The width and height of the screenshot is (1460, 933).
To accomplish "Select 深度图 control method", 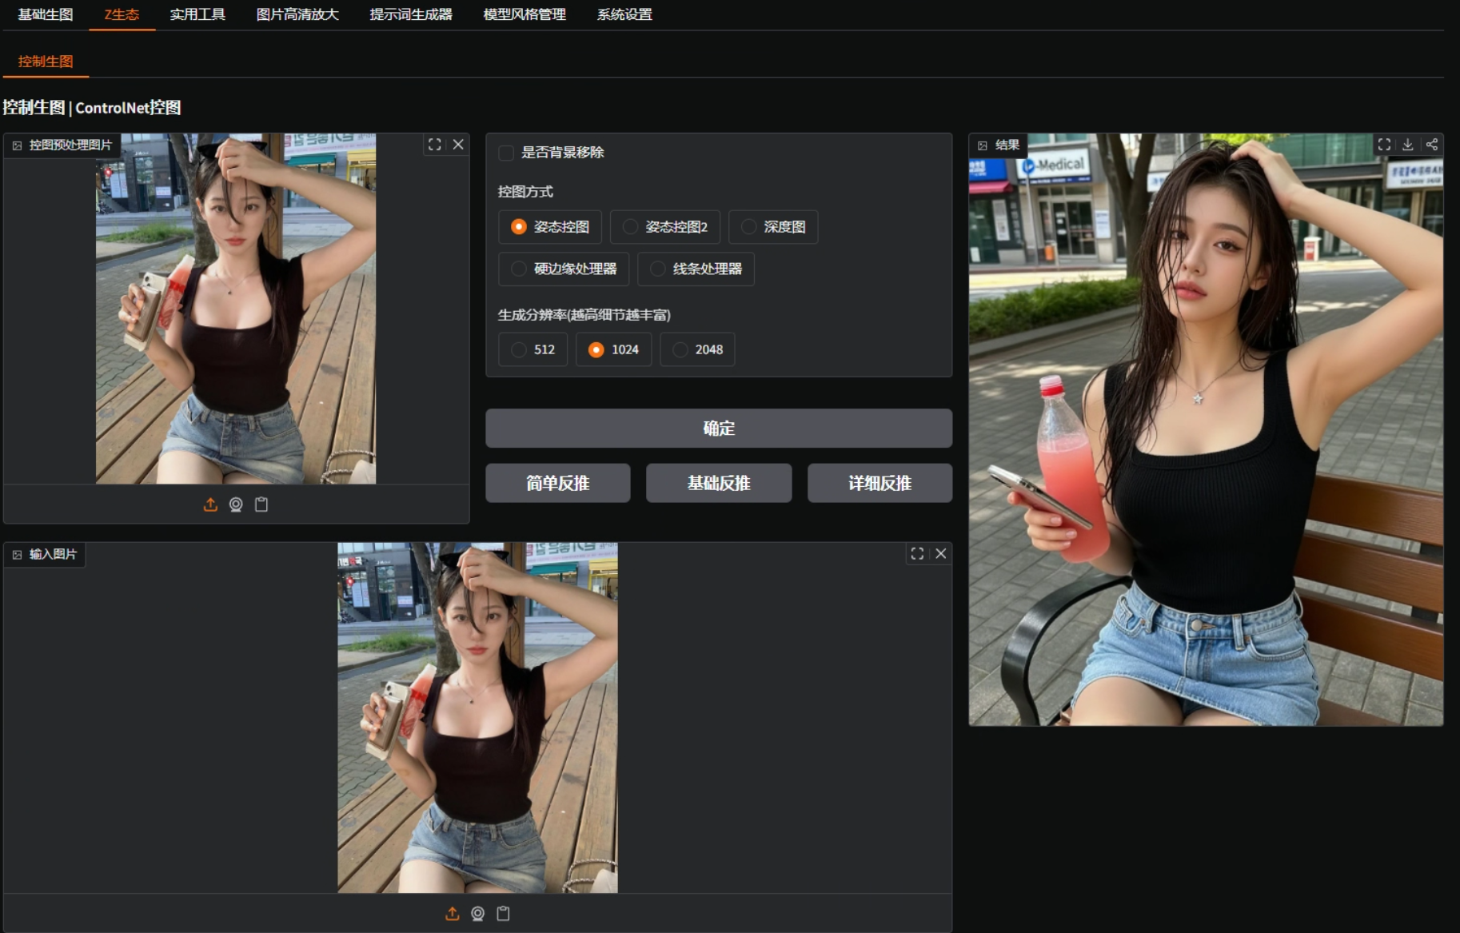I will [x=773, y=227].
